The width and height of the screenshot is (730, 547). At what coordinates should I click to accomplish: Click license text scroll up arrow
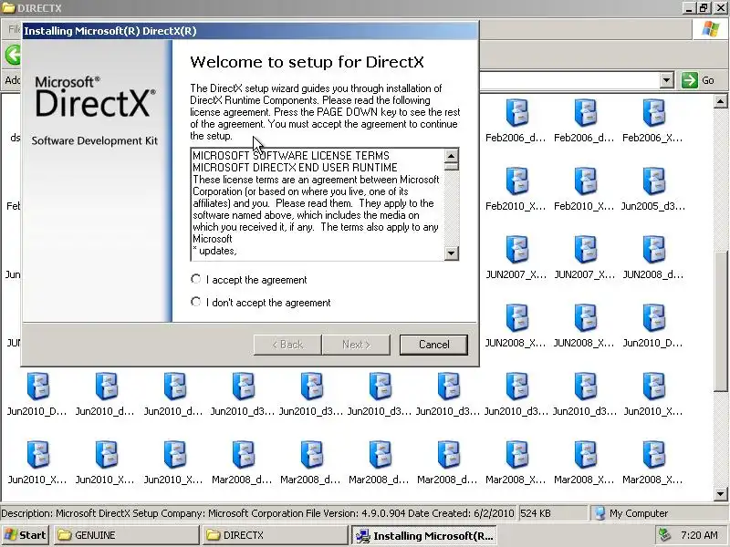[x=451, y=155]
